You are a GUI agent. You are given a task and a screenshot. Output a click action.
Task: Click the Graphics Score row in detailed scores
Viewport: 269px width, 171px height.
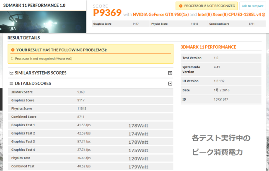91,100
